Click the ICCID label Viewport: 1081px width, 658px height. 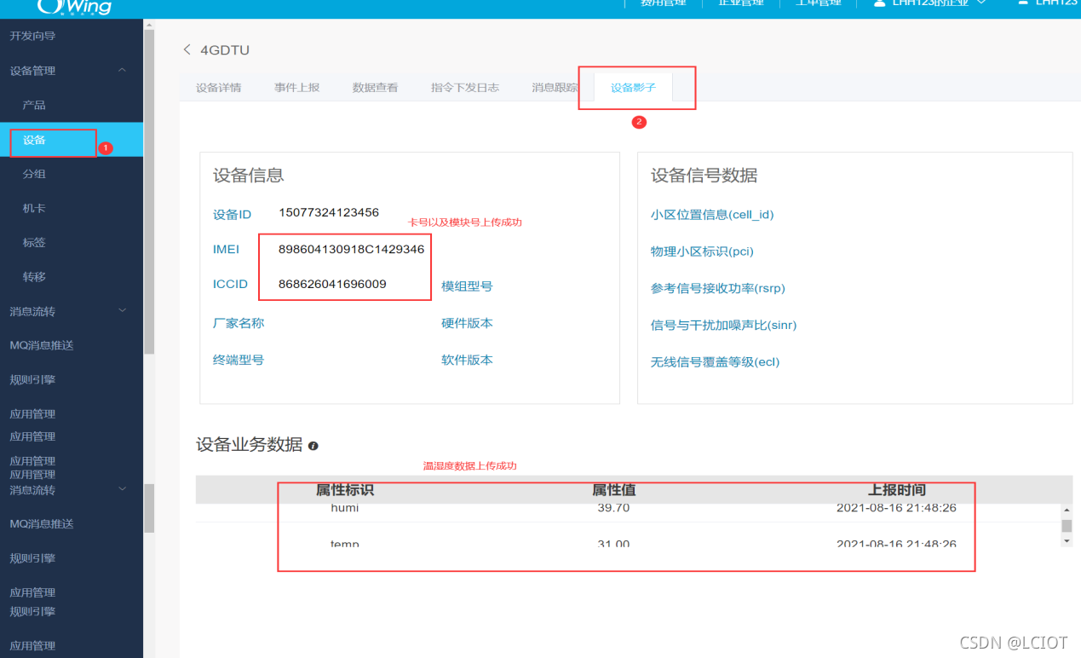pyautogui.click(x=230, y=284)
